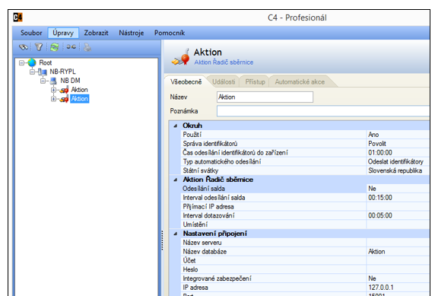The height and width of the screenshot is (296, 435).
Task: Select the Heslo property row
Action: [x=305, y=269]
